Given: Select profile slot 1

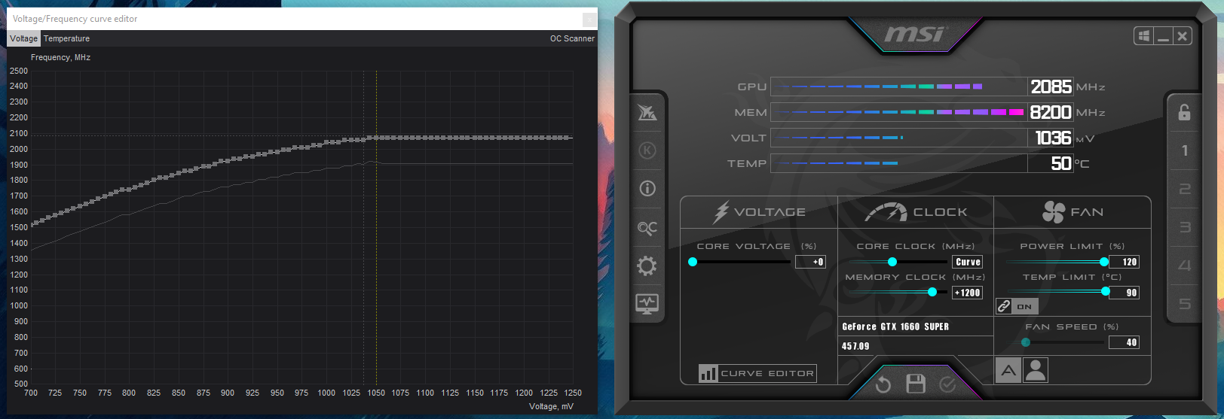Looking at the screenshot, I should (x=1185, y=150).
